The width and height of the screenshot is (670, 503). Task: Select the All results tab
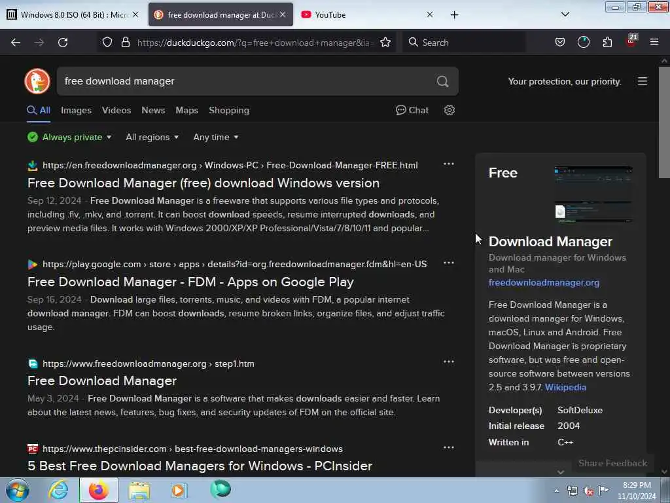pyautogui.click(x=39, y=110)
